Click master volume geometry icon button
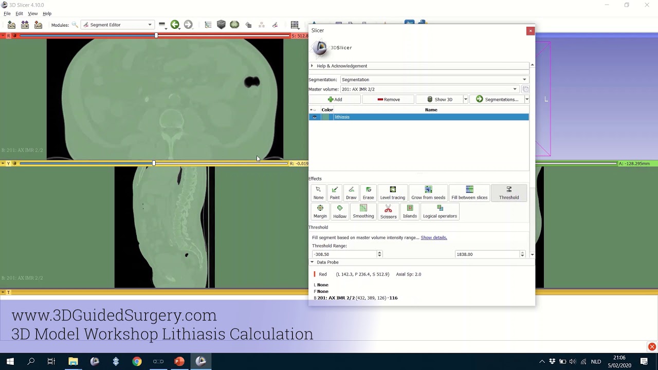 coord(525,89)
